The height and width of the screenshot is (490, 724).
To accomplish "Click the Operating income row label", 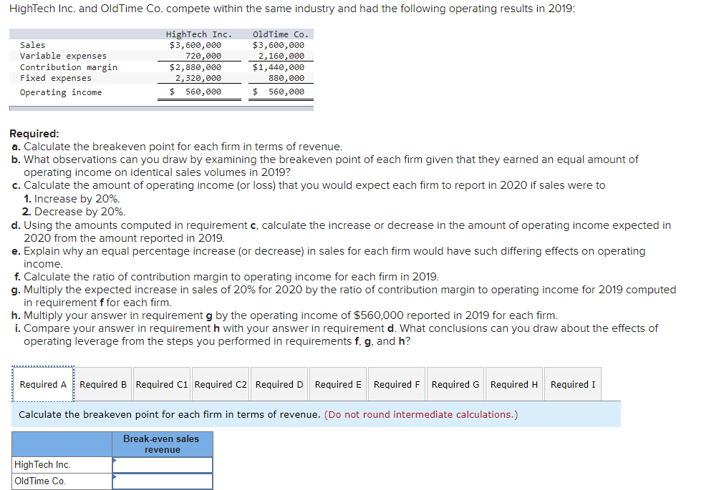I will (60, 92).
